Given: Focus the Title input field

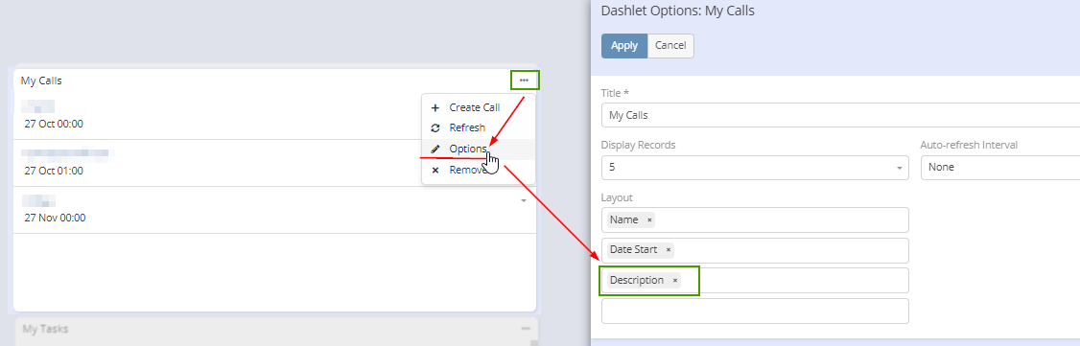Looking at the screenshot, I should [x=840, y=115].
